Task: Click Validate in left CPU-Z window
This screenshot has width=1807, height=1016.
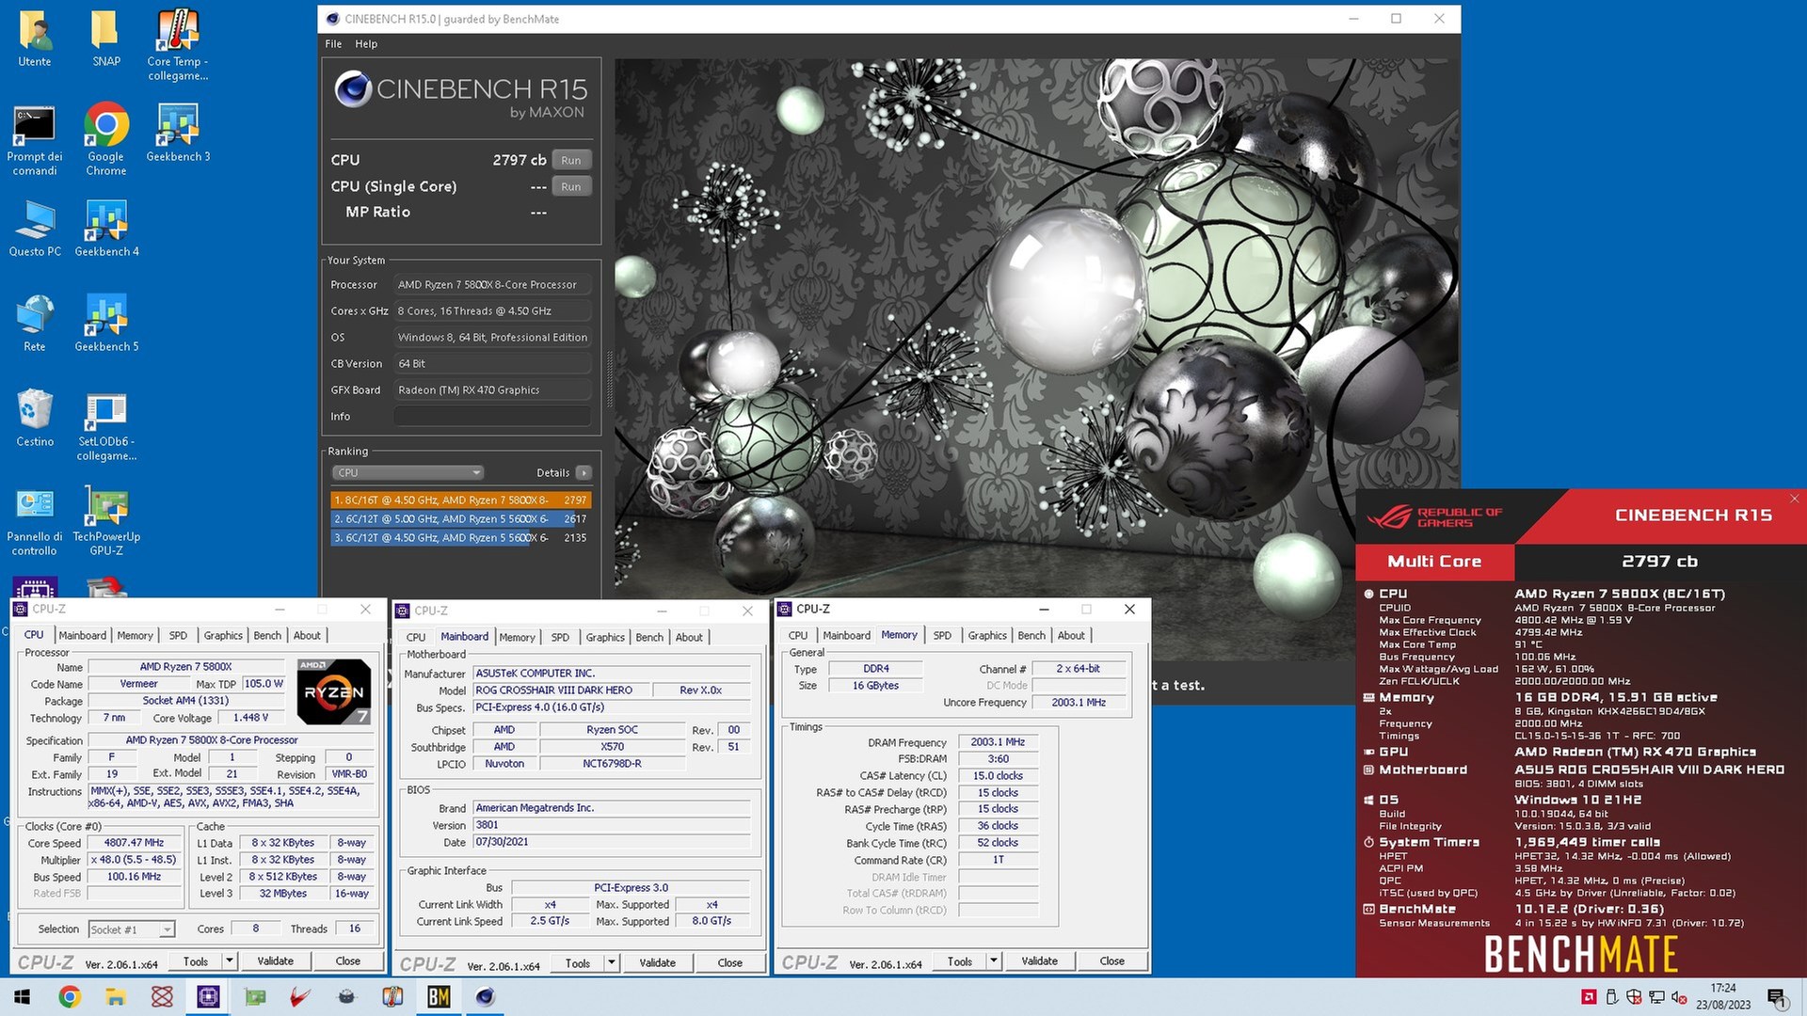Action: (276, 960)
